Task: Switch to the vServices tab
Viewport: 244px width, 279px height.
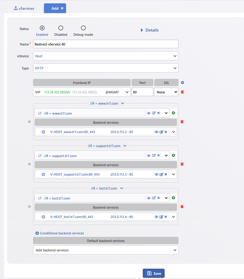Action: coord(24,8)
